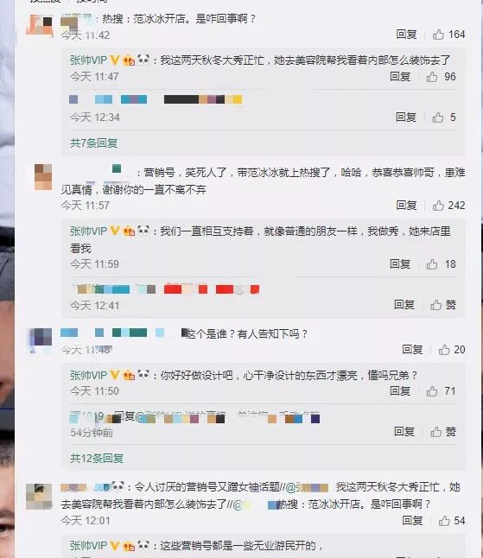Like the comment with 242 likes

(x=448, y=206)
